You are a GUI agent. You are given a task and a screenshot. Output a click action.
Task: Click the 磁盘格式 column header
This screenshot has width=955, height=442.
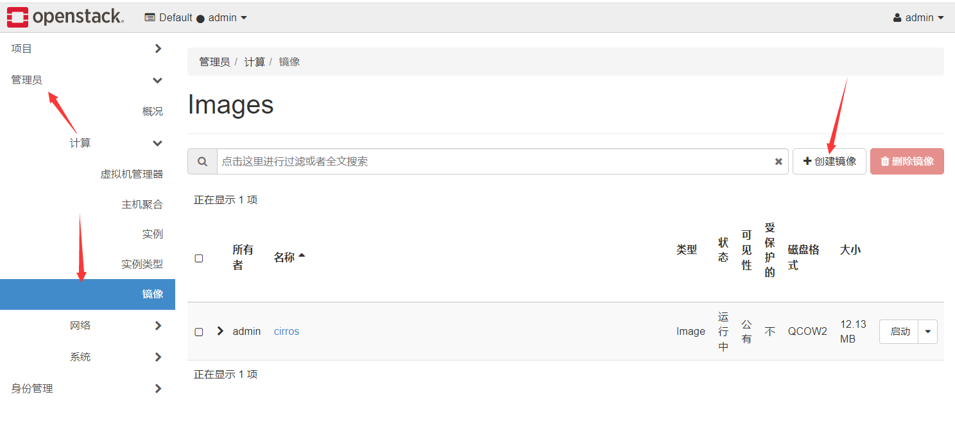pyautogui.click(x=804, y=257)
